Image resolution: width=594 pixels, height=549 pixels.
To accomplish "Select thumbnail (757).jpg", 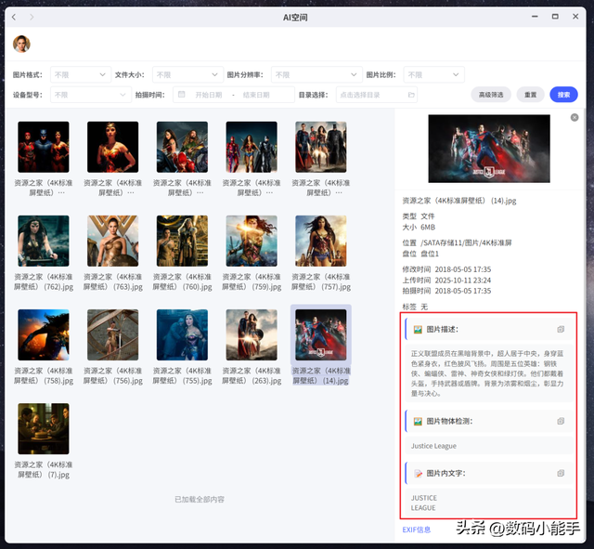I will click(x=321, y=241).
